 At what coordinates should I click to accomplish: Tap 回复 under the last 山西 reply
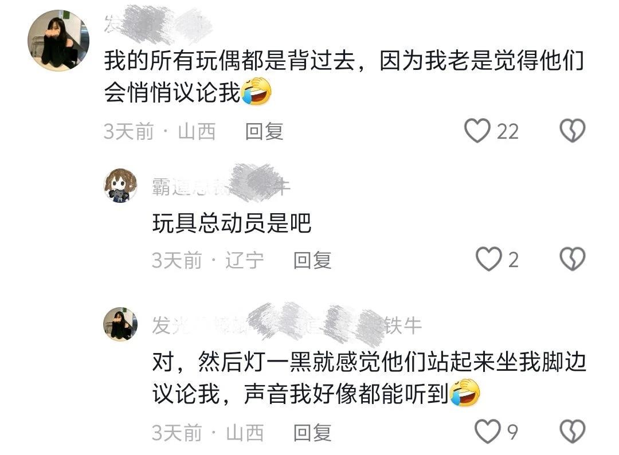pyautogui.click(x=312, y=433)
